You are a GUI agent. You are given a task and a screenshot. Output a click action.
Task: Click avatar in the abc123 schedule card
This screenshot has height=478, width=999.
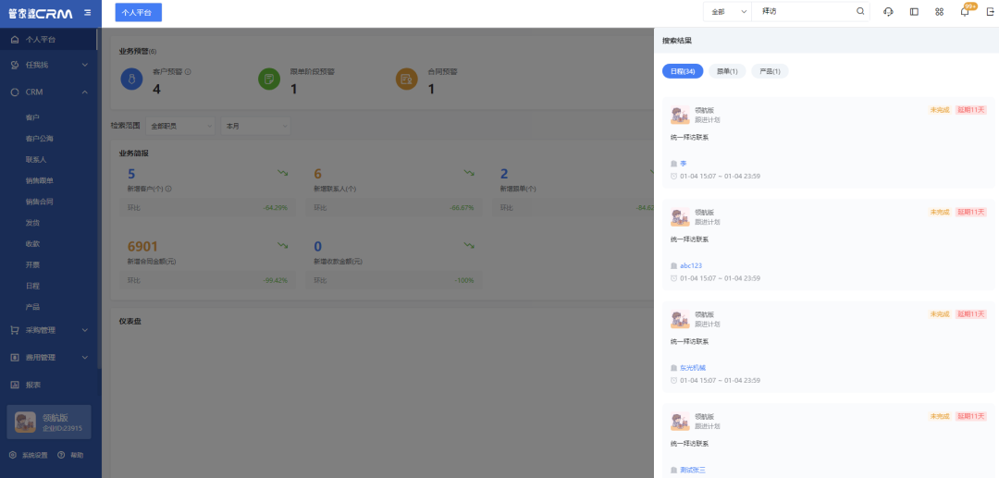681,217
